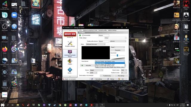Select the Firefox desktop icon
191x107 pixels.
pos(5,50)
